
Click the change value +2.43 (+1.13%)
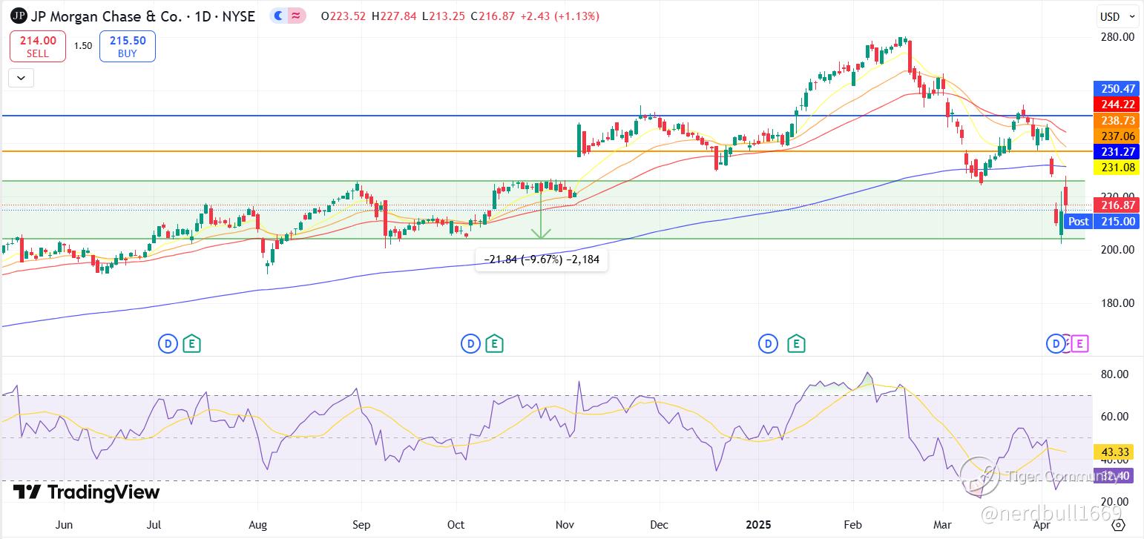click(x=559, y=16)
